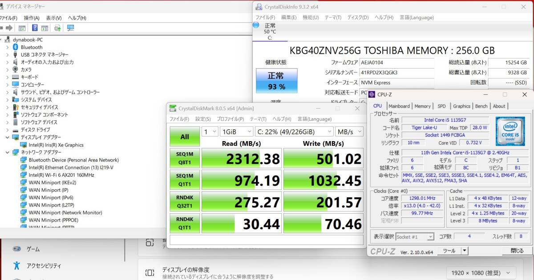Click the show/hide console tree toolbar icon
Image resolution: width=534 pixels, height=280 pixels.
click(22, 28)
